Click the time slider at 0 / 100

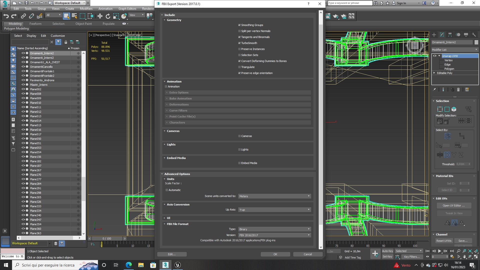(107, 238)
